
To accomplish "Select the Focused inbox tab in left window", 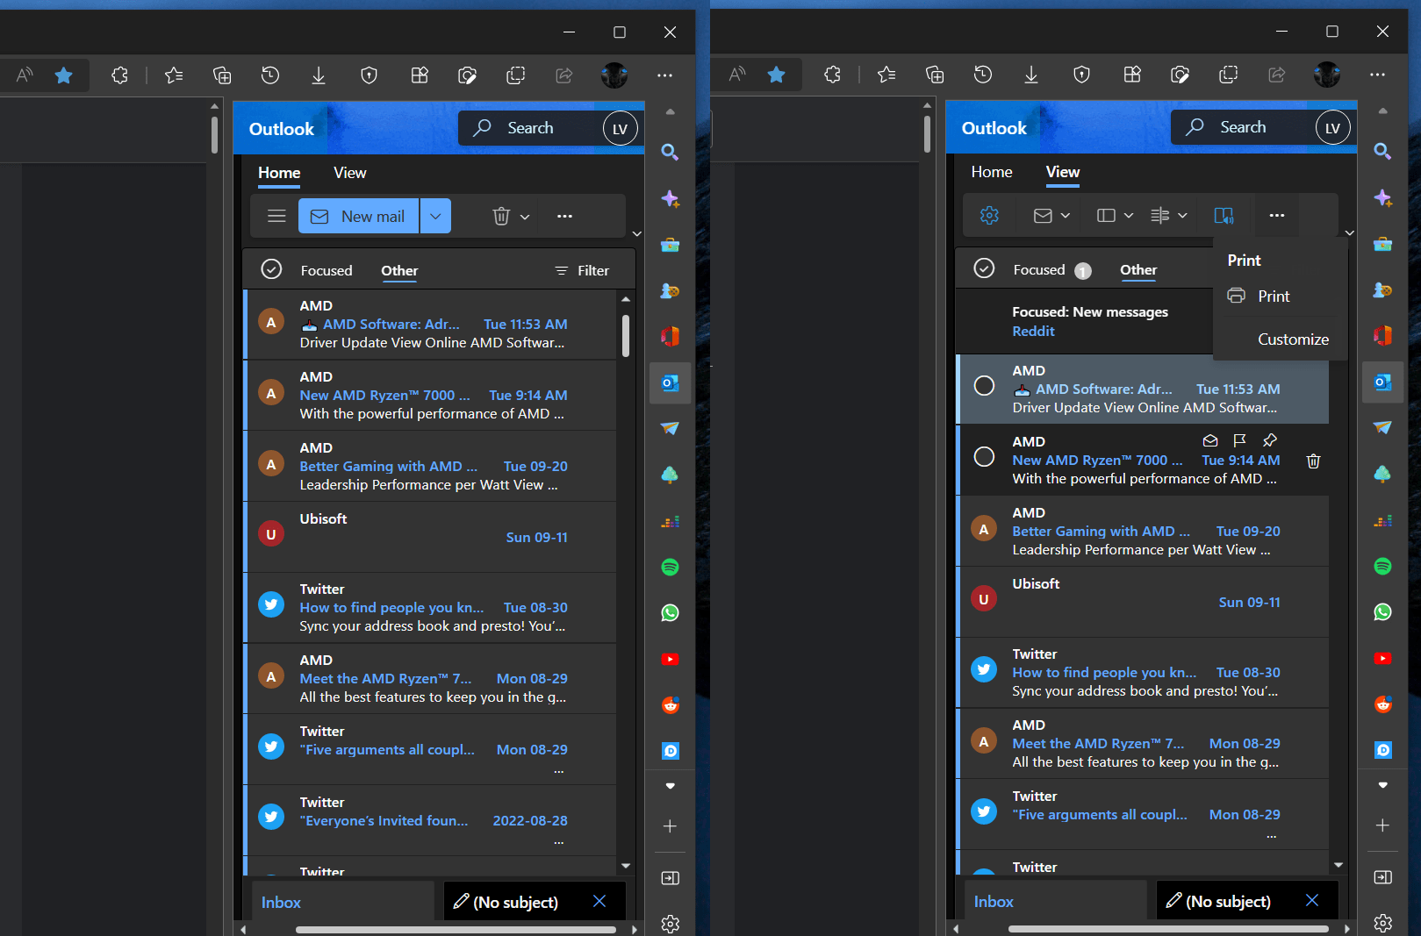I will (327, 271).
